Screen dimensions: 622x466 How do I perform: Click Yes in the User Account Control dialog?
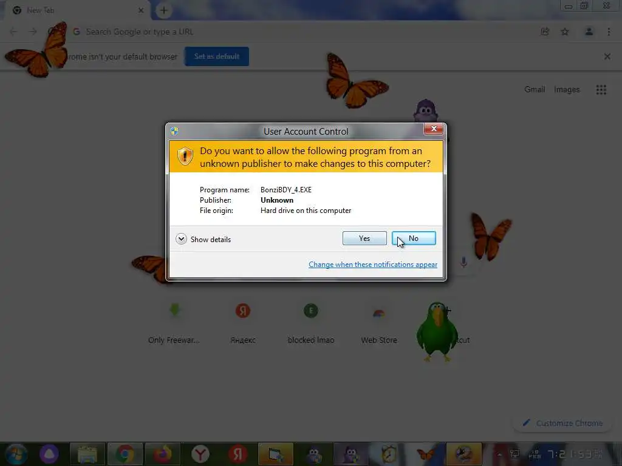click(x=364, y=238)
